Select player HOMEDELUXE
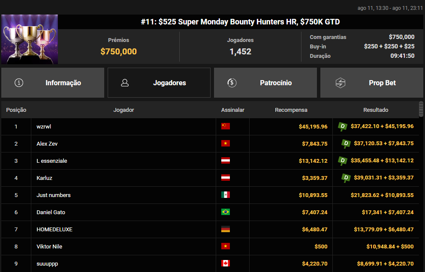 (x=54, y=229)
